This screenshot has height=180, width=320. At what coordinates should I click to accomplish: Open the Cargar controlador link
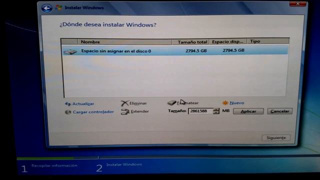(93, 112)
